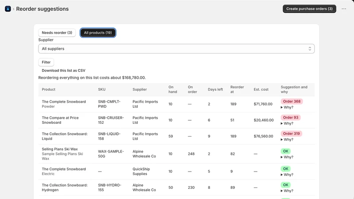354x199 pixels.
Task: Click the $71,760.00 estimated cost
Action: 263,104
